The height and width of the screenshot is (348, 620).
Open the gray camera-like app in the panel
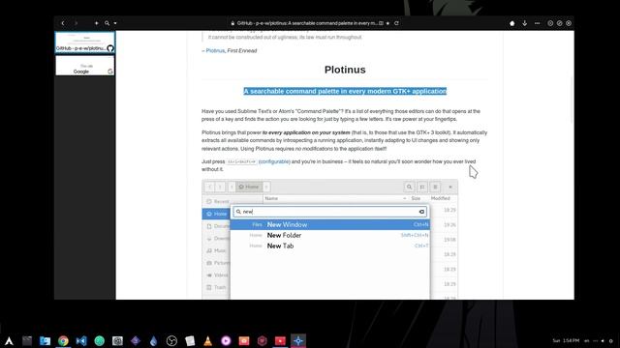[x=117, y=341]
